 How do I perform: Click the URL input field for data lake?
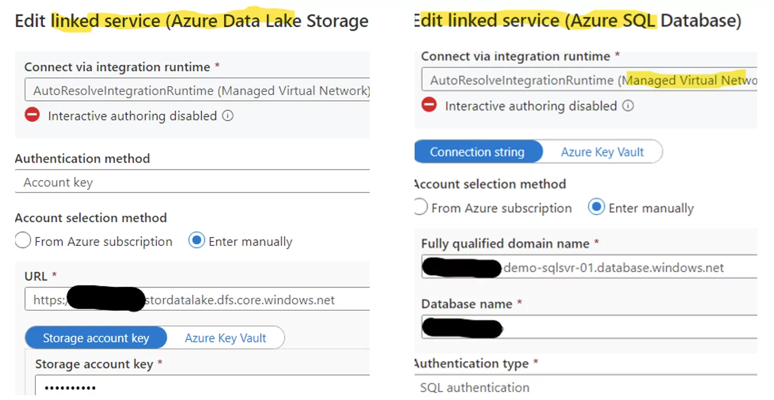(197, 299)
